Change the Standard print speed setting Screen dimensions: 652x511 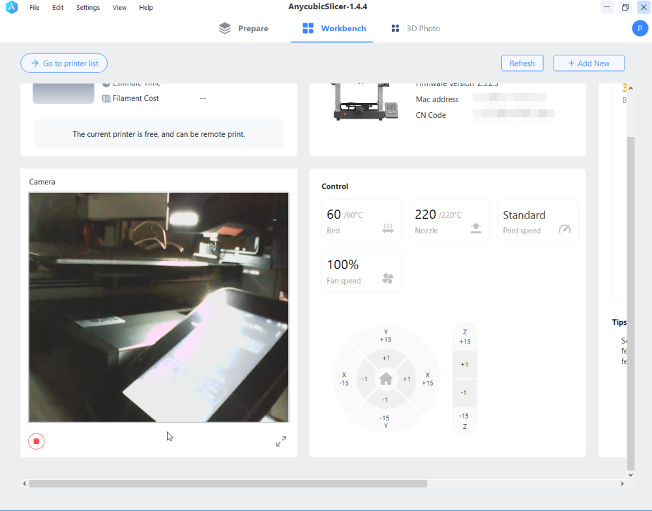pyautogui.click(x=538, y=221)
